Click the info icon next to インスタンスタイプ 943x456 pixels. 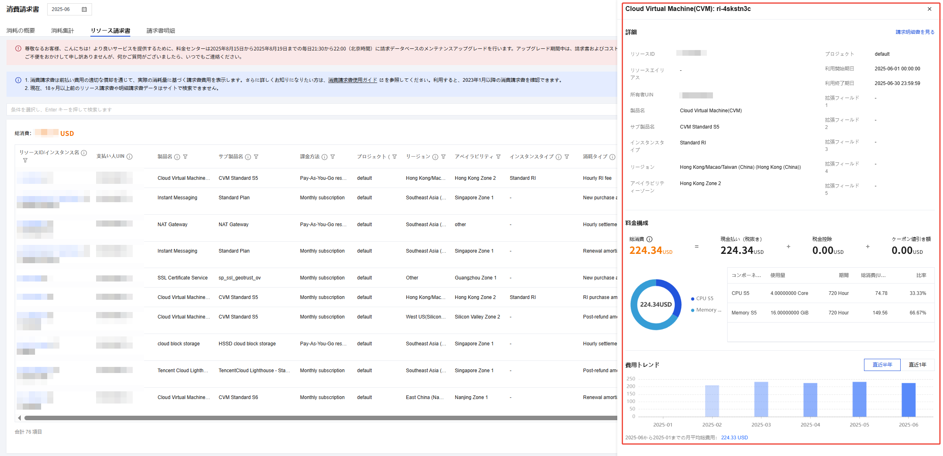pos(559,157)
